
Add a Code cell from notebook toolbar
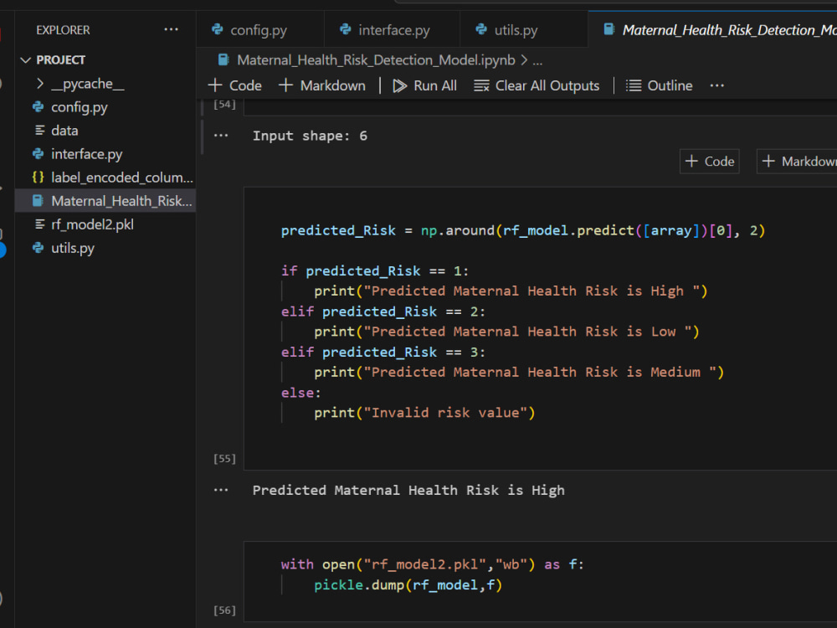(x=235, y=86)
